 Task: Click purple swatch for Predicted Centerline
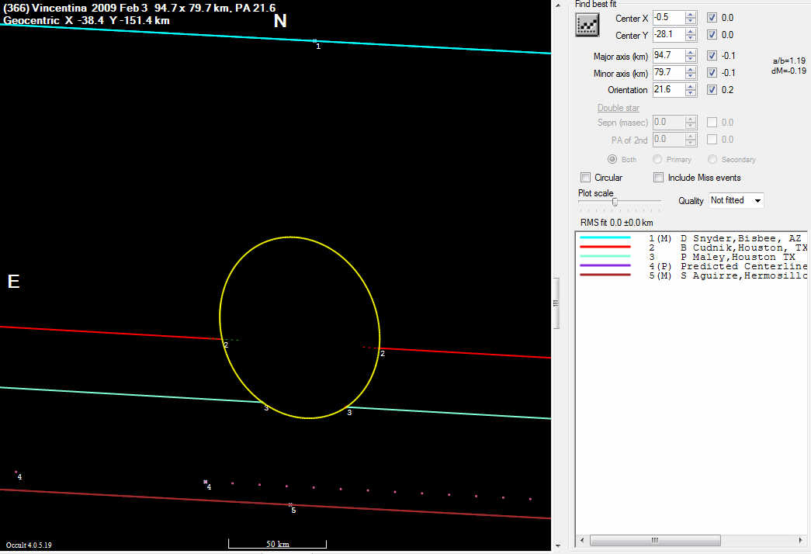coord(605,266)
